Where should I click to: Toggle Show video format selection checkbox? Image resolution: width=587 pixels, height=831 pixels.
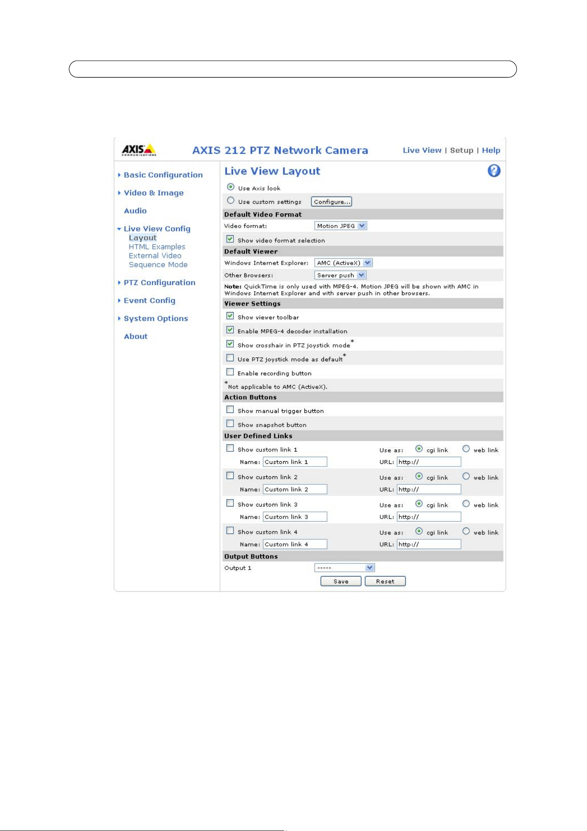tap(230, 239)
